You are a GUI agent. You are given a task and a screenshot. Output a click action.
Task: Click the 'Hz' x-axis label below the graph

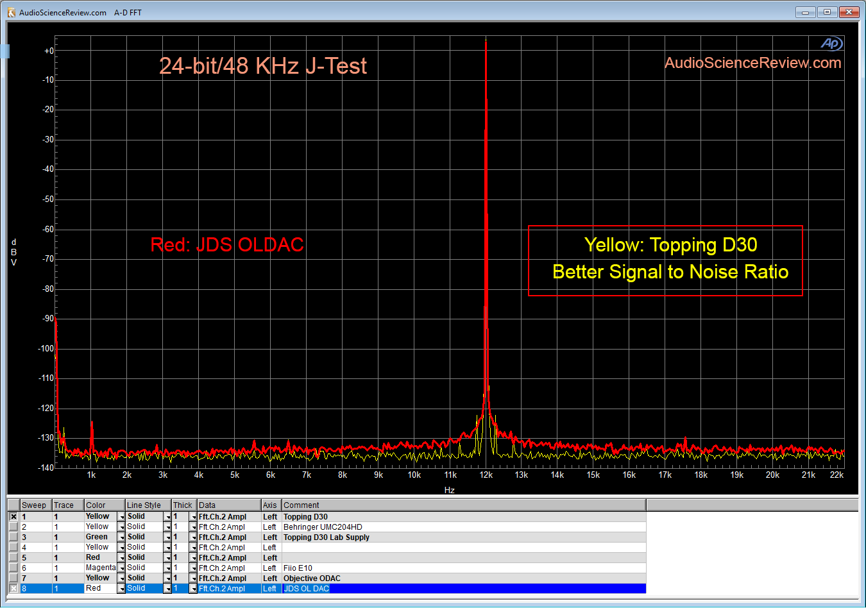[x=449, y=490]
